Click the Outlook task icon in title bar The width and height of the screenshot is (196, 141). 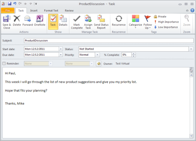pyautogui.click(x=3, y=4)
